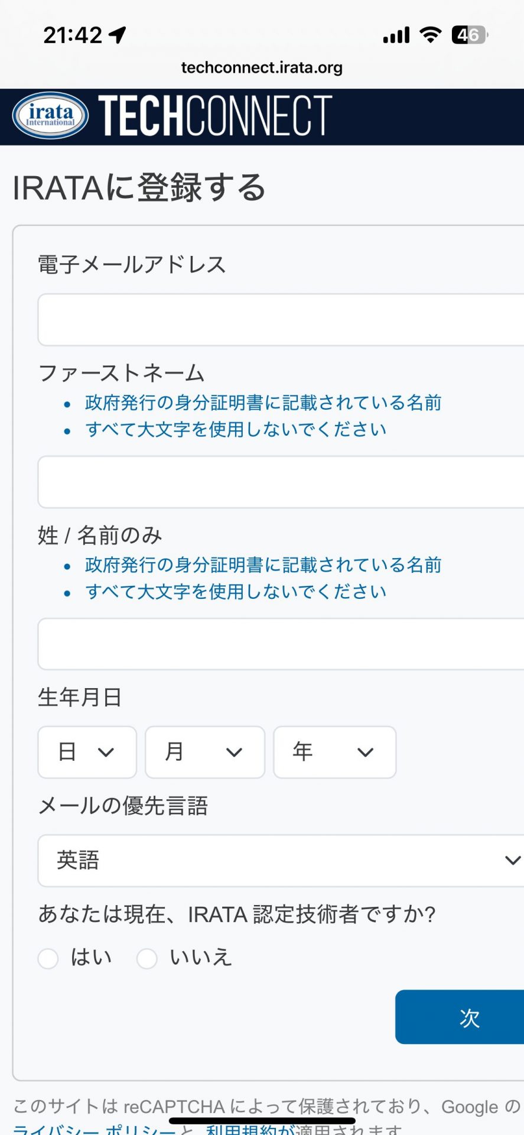Select the はい radio button
The image size is (524, 1135).
[x=48, y=958]
